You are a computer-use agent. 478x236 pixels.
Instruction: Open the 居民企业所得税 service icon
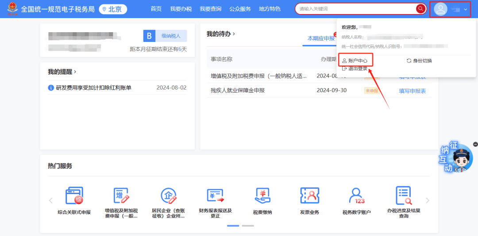(168, 195)
